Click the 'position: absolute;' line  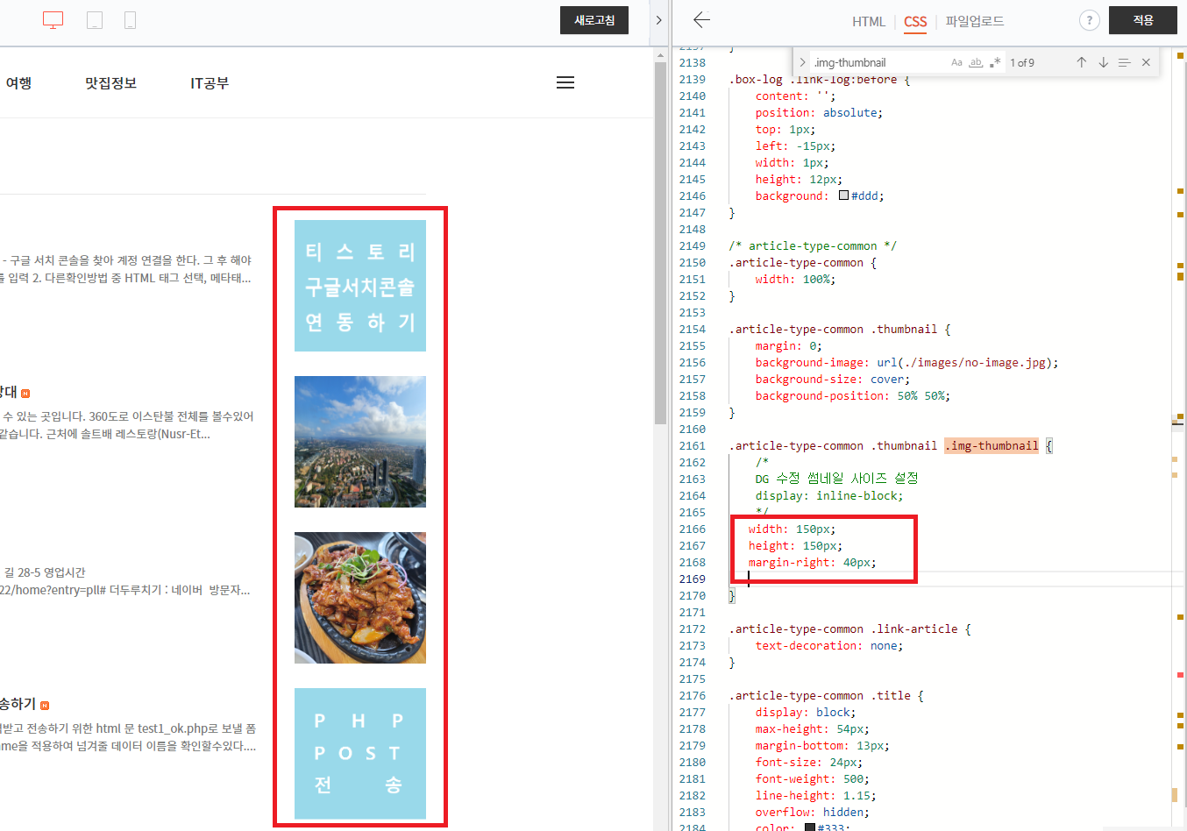820,113
